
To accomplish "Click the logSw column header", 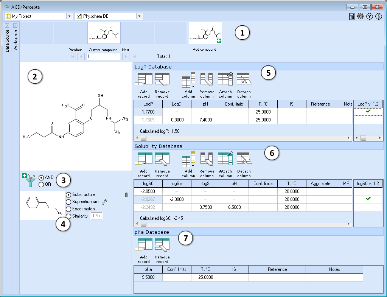I will (177, 183).
